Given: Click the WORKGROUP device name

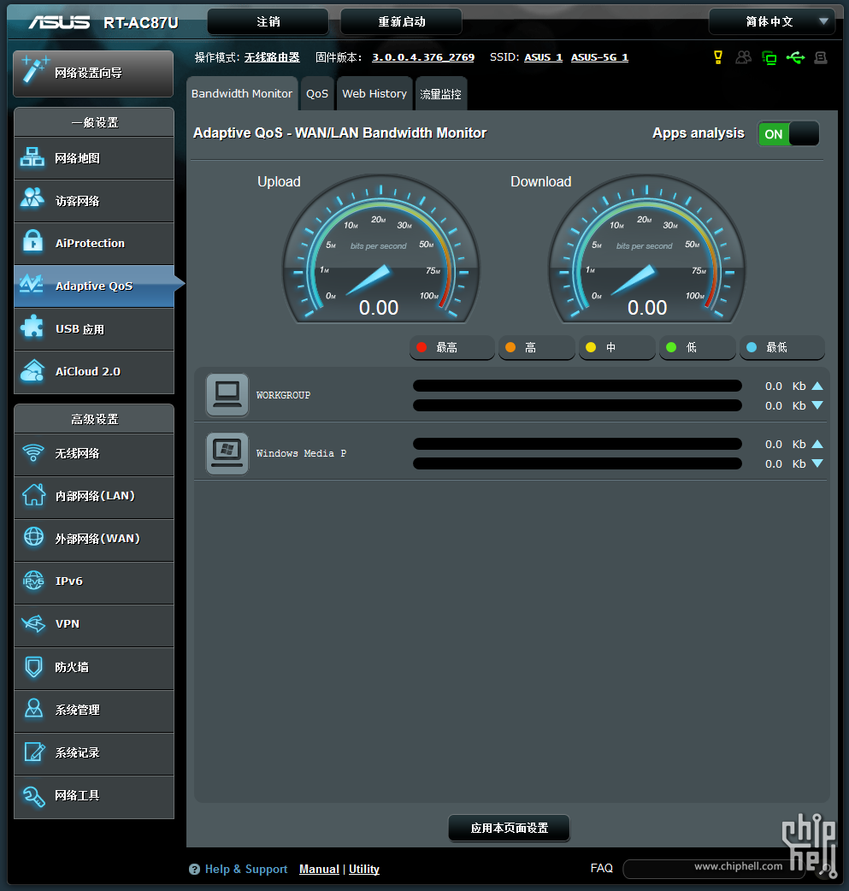Looking at the screenshot, I should [x=283, y=395].
